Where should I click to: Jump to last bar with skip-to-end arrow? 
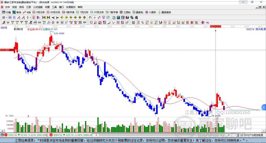click(48, 18)
